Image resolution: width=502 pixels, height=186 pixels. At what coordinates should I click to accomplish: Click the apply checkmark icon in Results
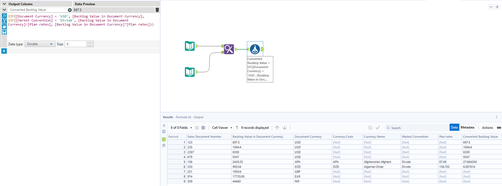pyautogui.click(x=378, y=127)
